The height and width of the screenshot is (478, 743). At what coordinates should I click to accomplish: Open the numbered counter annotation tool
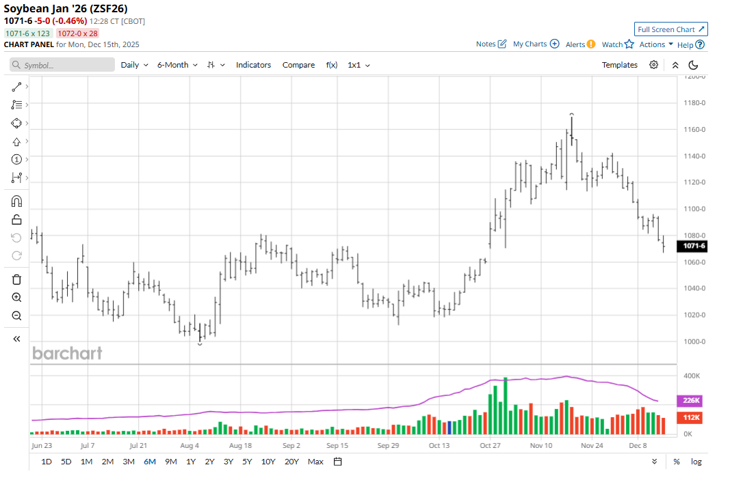tap(16, 159)
